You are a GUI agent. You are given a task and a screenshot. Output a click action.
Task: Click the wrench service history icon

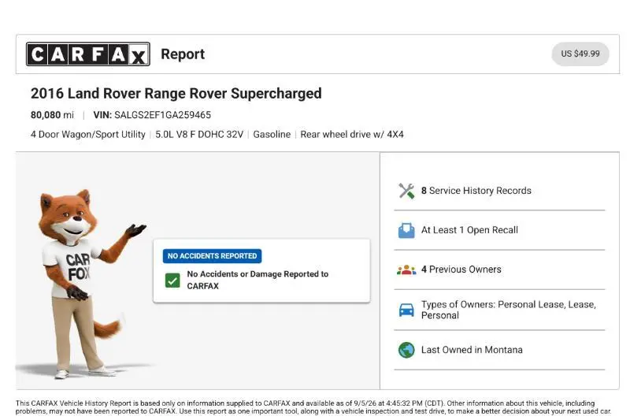pyautogui.click(x=406, y=191)
